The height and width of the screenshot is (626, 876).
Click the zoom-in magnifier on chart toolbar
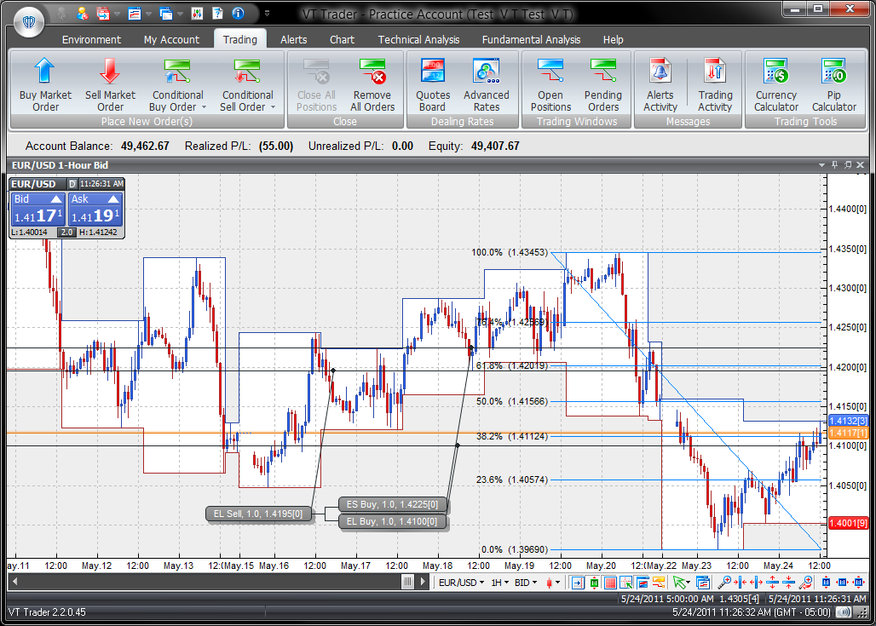tap(724, 583)
